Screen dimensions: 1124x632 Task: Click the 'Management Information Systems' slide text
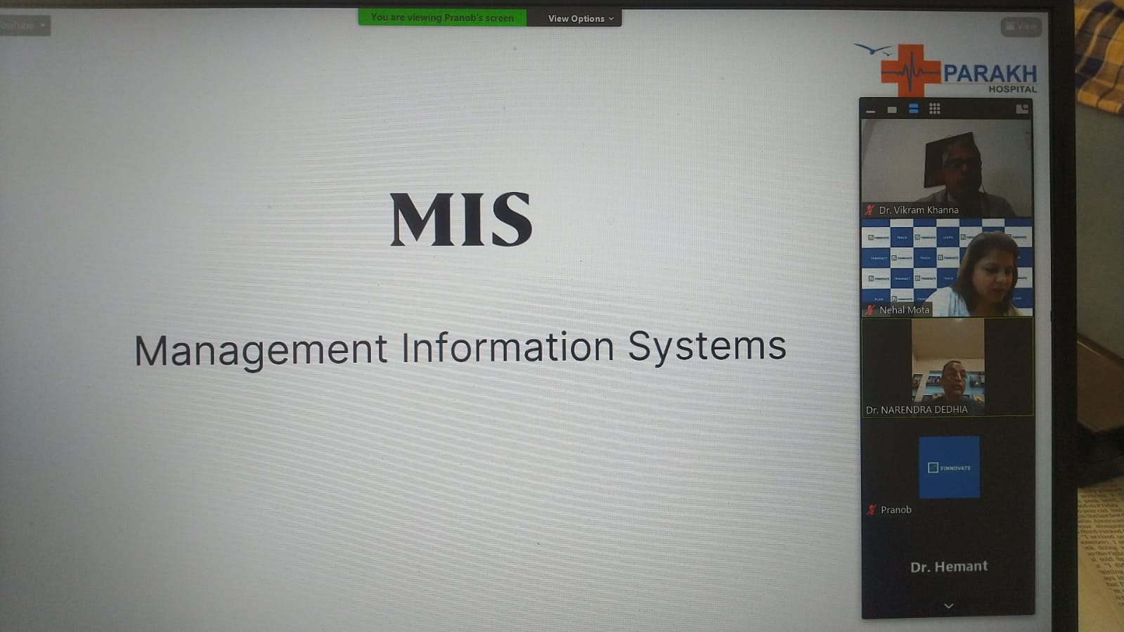[460, 349]
